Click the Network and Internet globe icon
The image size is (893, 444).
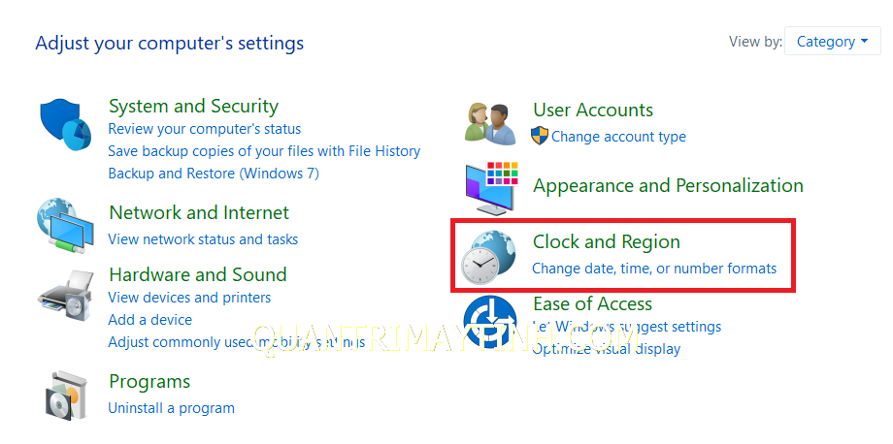(x=65, y=225)
